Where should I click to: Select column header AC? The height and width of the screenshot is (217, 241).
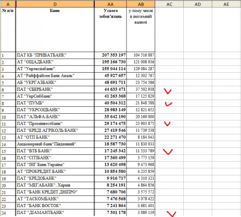(169, 4)
